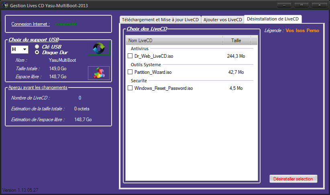Screen dimensions: 330x195
Task: Click the green connecté status text
Action: 66,24
